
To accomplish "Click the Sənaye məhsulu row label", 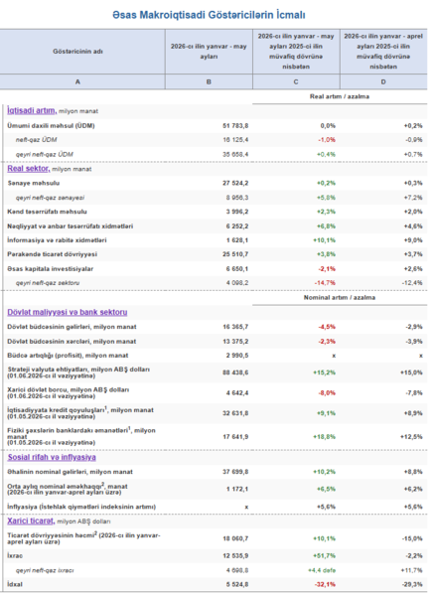I will point(34,183).
